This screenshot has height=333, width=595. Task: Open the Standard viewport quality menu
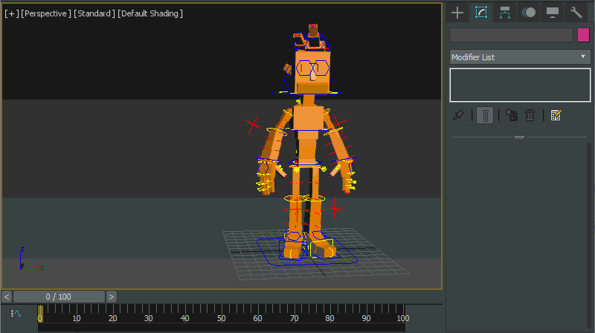click(x=94, y=13)
